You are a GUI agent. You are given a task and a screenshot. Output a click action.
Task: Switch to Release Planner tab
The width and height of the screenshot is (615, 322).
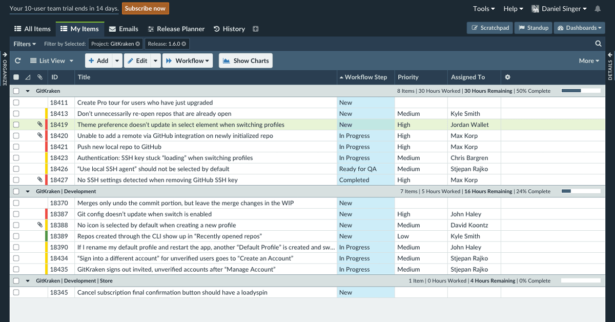(176, 29)
